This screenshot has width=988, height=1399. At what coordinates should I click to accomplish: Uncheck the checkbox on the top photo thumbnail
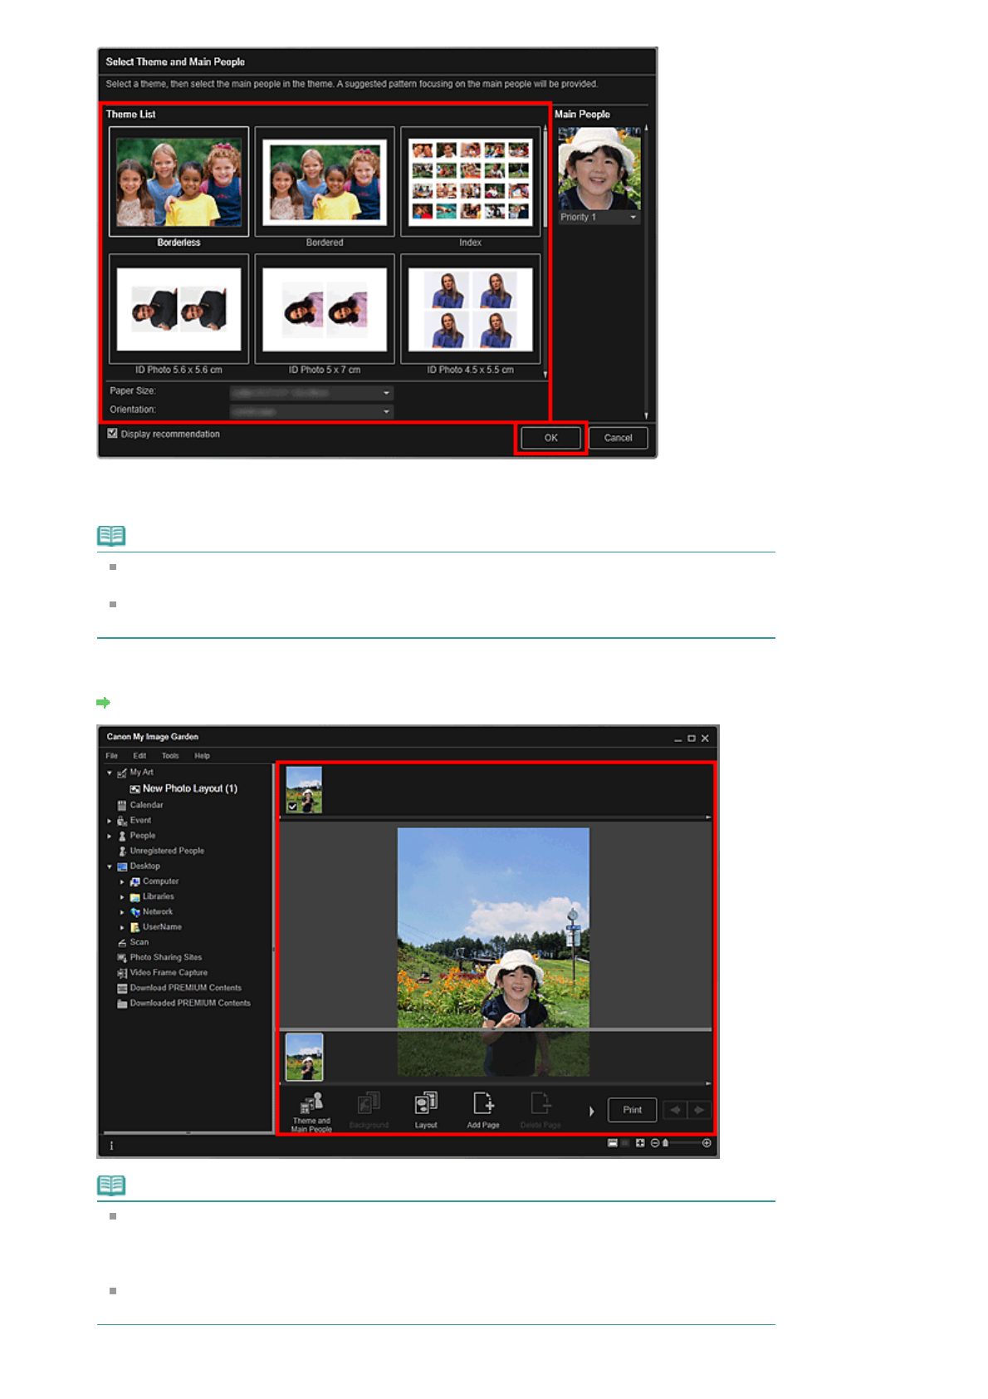pyautogui.click(x=292, y=806)
